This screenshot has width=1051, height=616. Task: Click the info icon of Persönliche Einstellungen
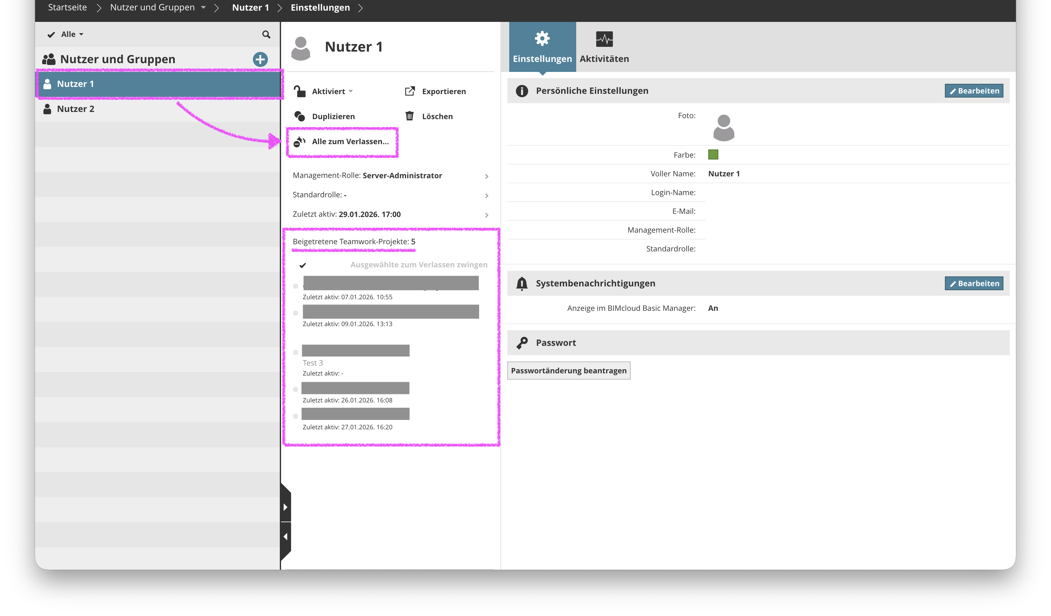click(522, 90)
